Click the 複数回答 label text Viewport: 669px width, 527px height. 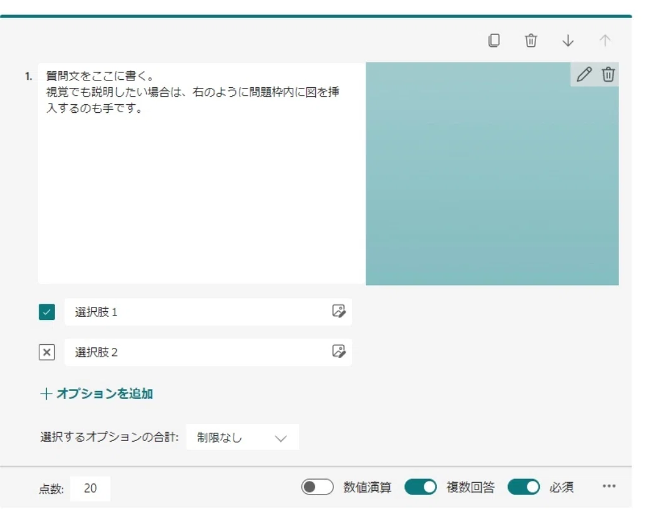(x=470, y=487)
